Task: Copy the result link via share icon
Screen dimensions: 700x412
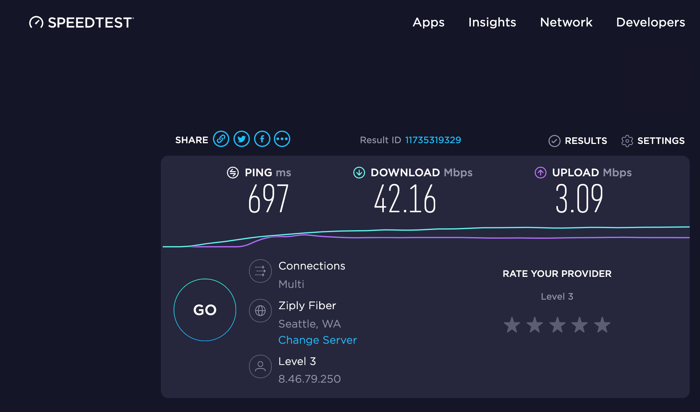Action: [x=221, y=139]
